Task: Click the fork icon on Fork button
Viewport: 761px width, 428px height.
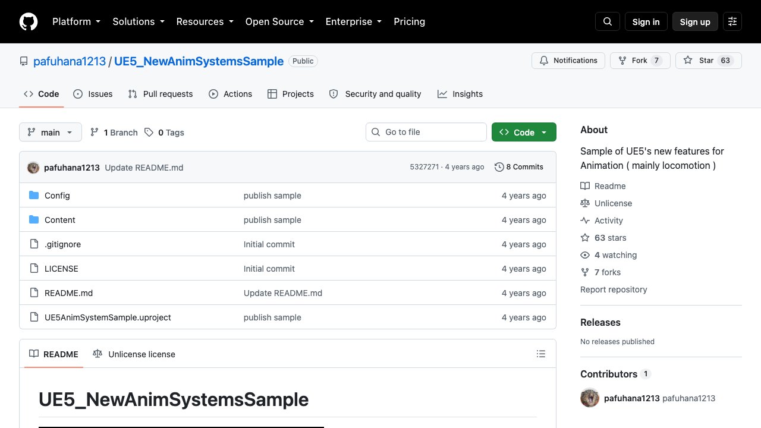Action: pos(622,61)
